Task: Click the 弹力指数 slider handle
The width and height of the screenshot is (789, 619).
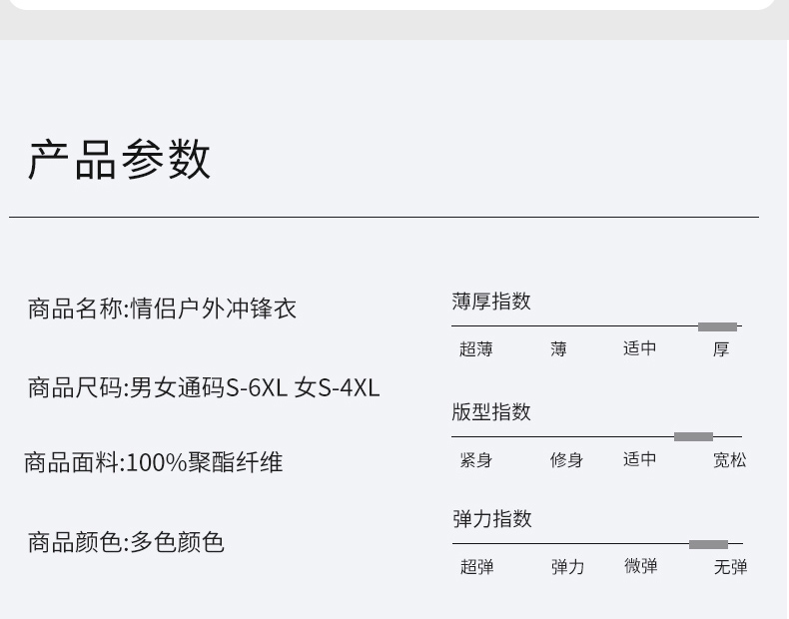Action: (x=708, y=544)
